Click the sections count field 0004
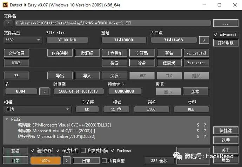This screenshot has width=242, height=167. [21, 91]
